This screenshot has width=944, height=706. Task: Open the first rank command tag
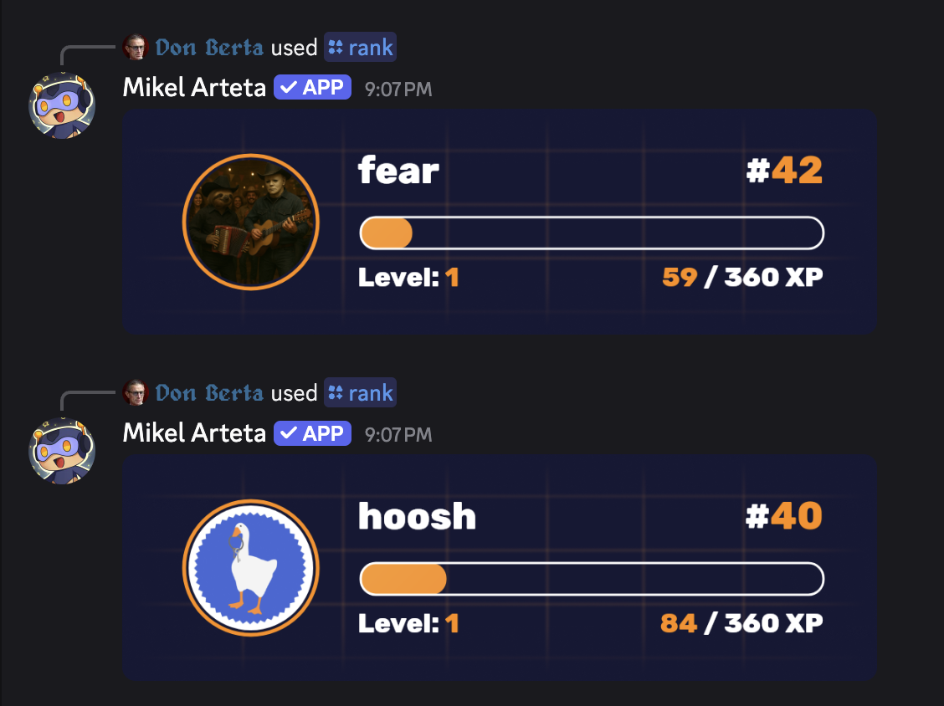click(x=361, y=48)
